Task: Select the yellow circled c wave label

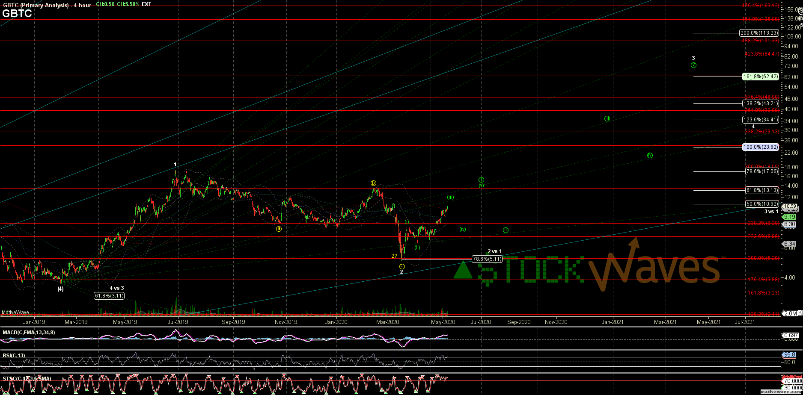Action: coord(402,266)
